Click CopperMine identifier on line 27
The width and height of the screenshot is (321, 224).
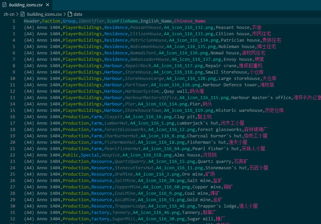point(128,187)
